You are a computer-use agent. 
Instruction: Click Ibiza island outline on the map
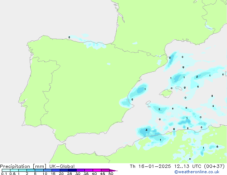click(x=148, y=103)
